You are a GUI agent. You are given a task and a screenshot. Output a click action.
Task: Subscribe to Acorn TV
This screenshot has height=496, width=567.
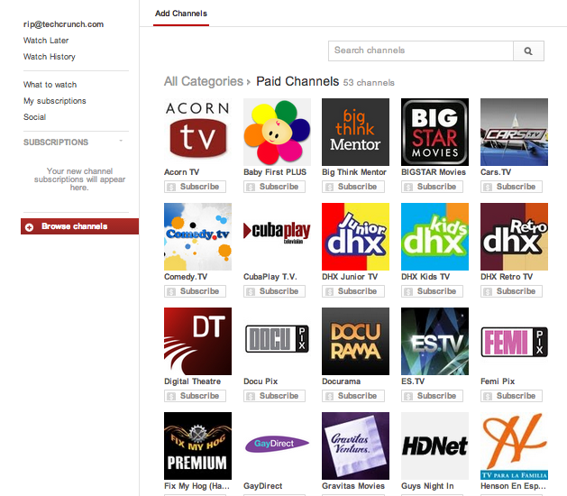[x=195, y=187]
